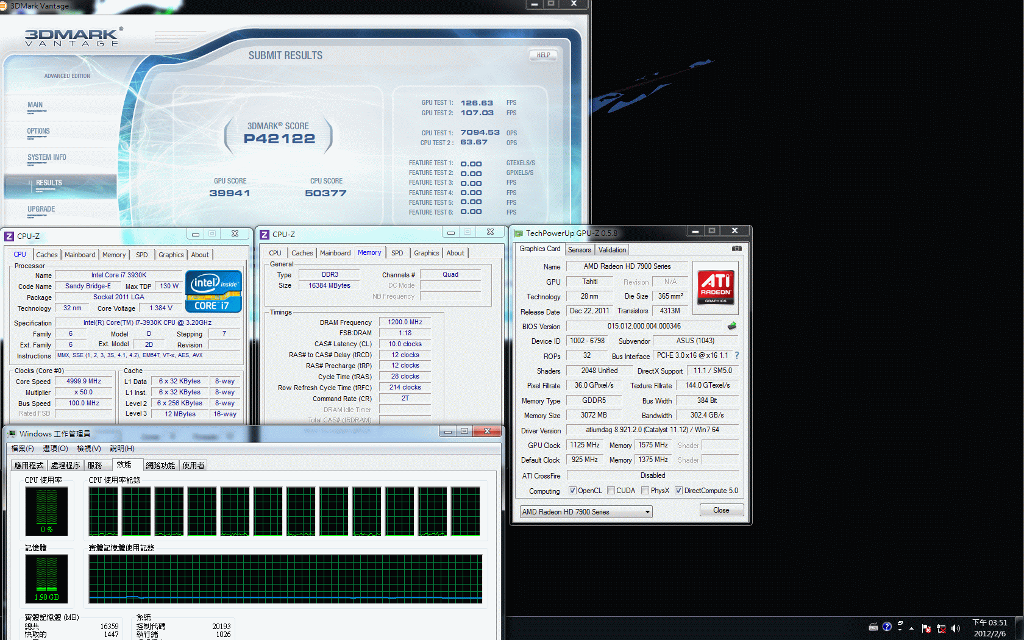Click the BIOS save chip icon in GPU-Z
This screenshot has height=640, width=1024.
731,326
